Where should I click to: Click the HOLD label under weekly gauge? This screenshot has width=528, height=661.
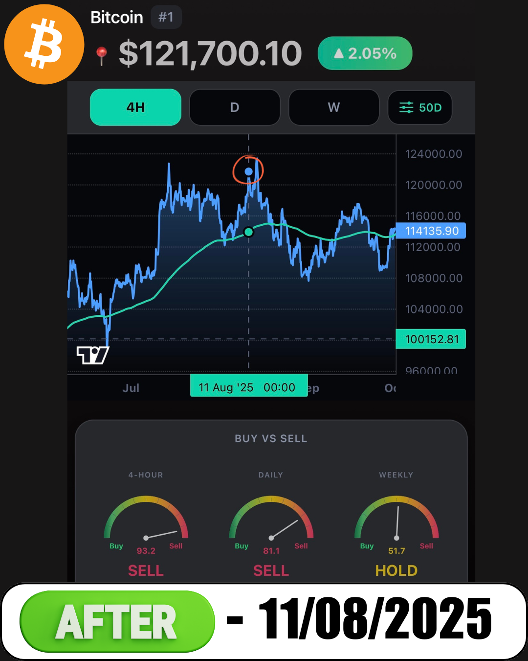click(x=396, y=570)
